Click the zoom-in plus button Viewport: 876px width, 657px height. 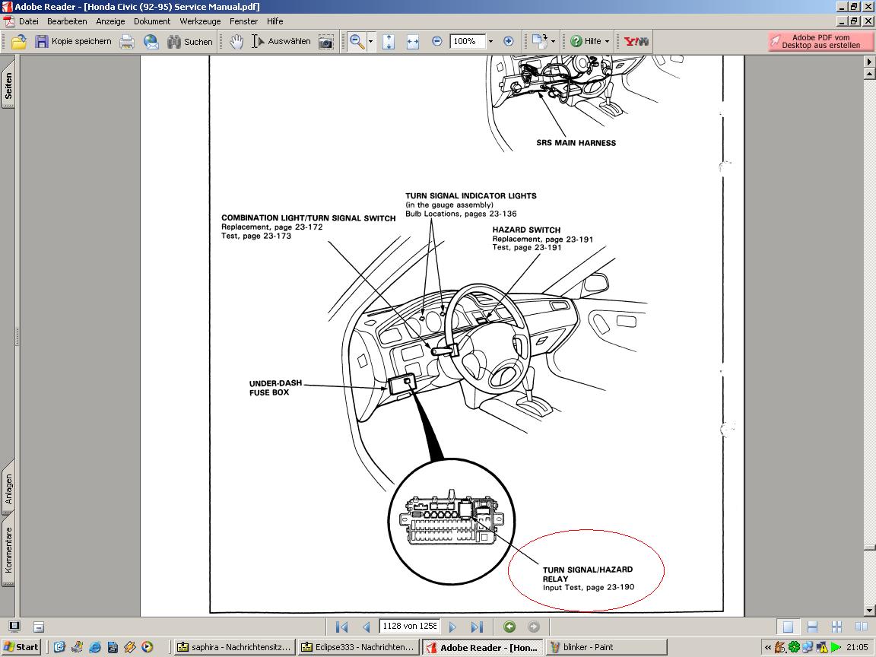point(509,42)
